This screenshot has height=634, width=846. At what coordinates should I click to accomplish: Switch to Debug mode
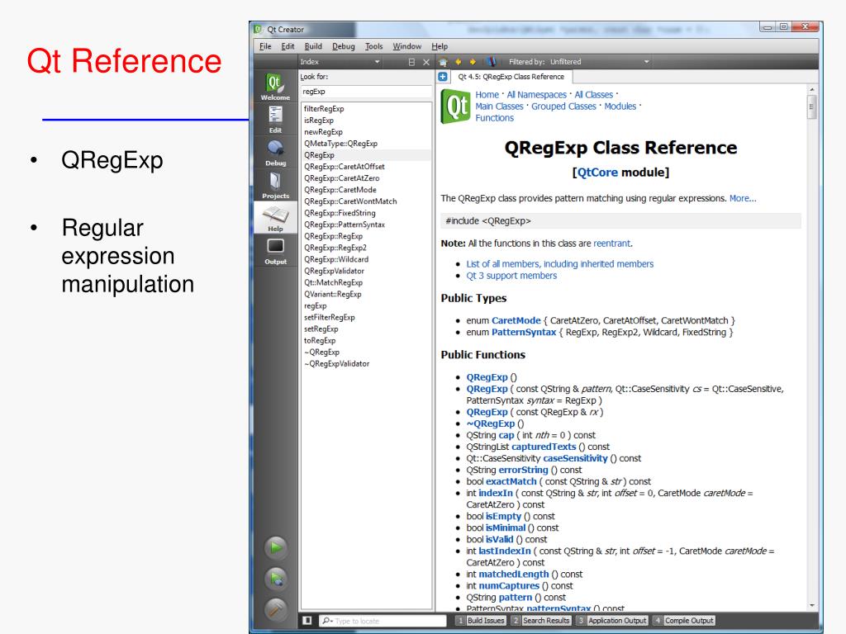(275, 152)
